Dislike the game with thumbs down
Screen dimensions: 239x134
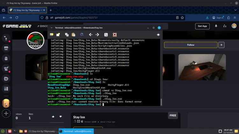tap(61, 117)
